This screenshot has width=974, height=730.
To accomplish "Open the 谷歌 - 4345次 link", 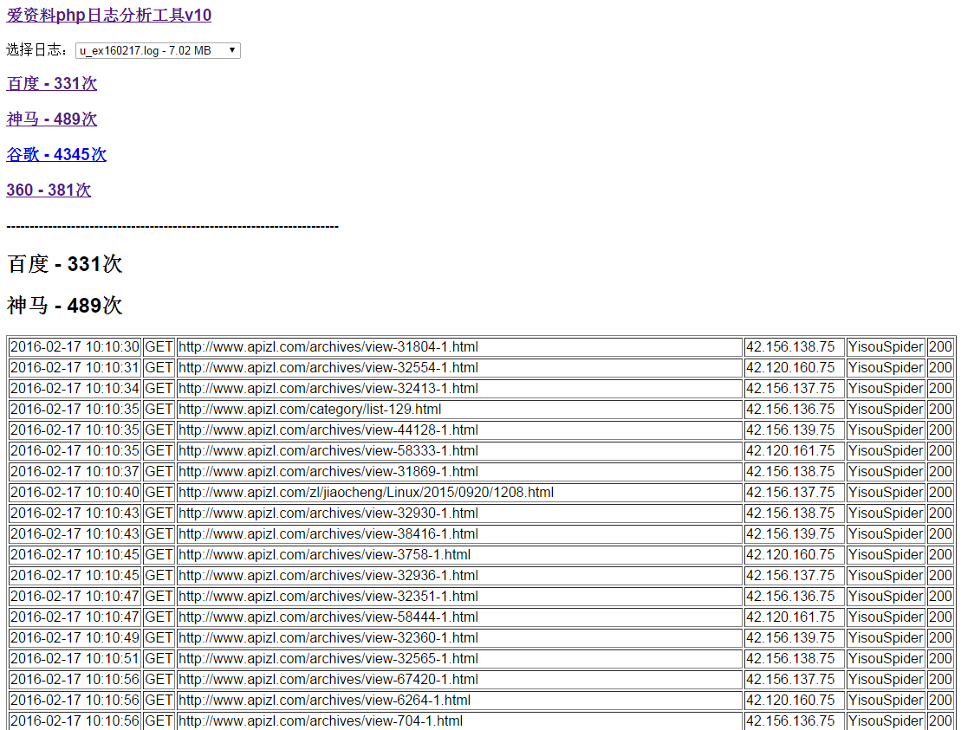I will coord(56,155).
